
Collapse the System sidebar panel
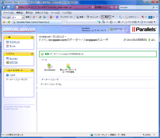pyautogui.click(x=32, y=54)
